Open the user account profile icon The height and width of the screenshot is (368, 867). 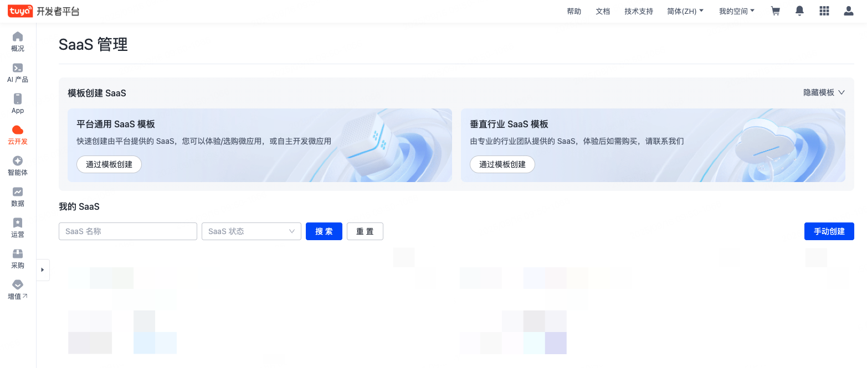tap(848, 11)
